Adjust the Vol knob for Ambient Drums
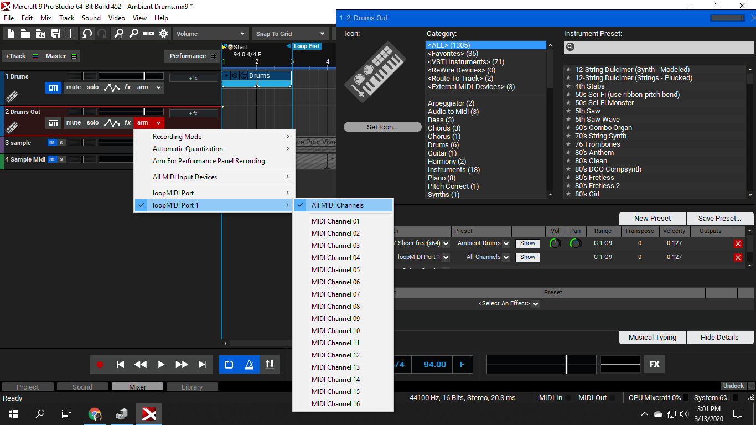The height and width of the screenshot is (425, 756). coord(555,243)
